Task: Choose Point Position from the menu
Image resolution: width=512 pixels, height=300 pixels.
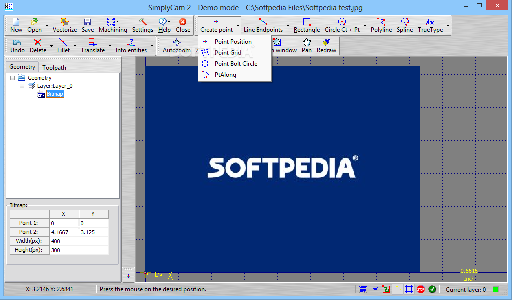Action: click(234, 42)
